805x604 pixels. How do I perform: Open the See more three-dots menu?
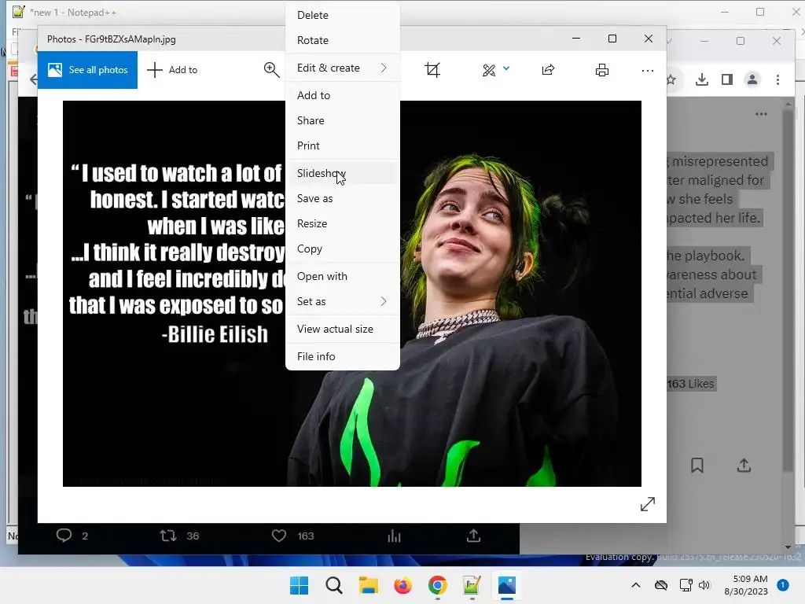click(x=648, y=70)
